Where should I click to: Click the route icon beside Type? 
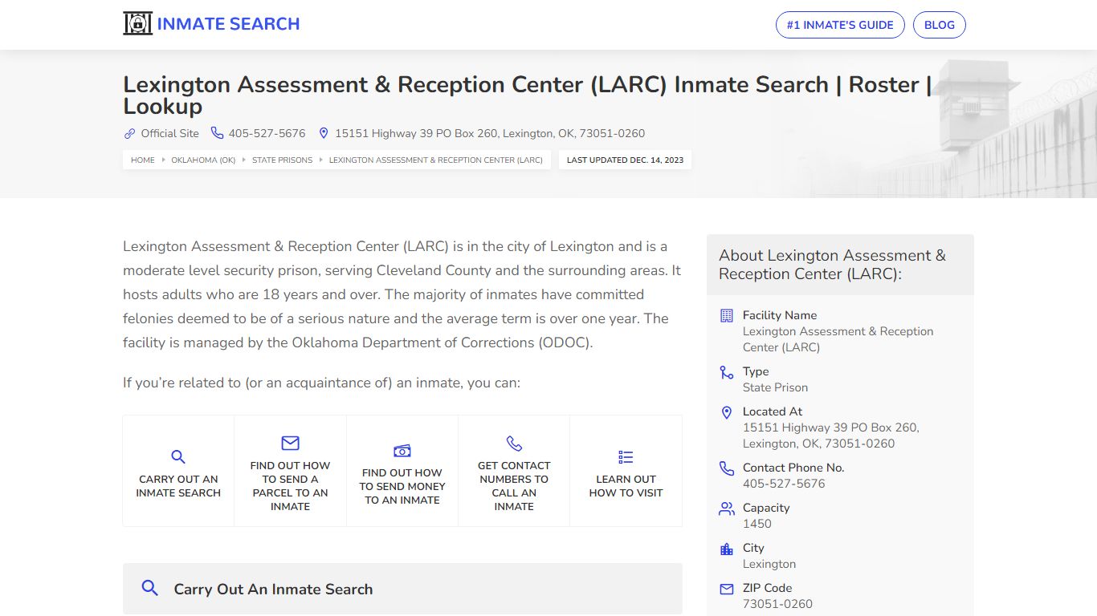pyautogui.click(x=727, y=372)
